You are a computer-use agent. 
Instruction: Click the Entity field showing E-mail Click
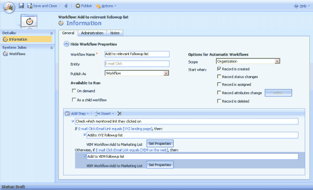pos(137,64)
